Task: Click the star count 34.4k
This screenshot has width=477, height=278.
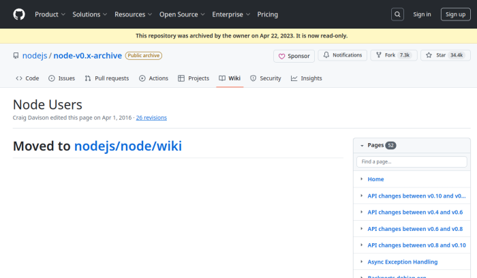Action: point(457,55)
